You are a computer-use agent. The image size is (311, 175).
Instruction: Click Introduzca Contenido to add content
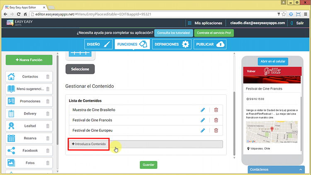click(89, 144)
